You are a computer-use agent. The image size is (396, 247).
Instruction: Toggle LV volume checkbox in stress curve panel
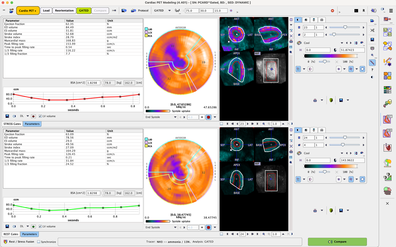(x=40, y=116)
